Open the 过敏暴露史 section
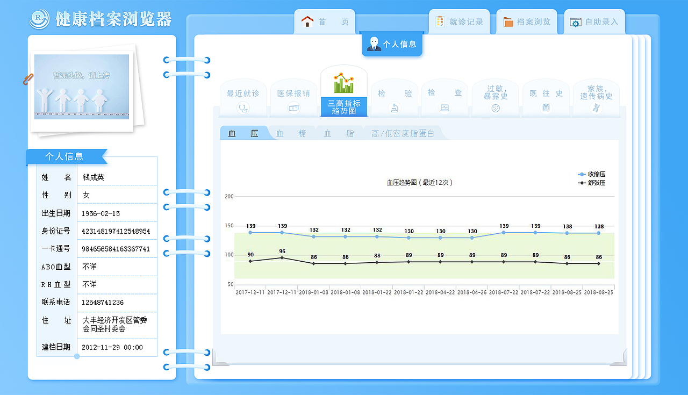This screenshot has width=688, height=395. coord(494,94)
